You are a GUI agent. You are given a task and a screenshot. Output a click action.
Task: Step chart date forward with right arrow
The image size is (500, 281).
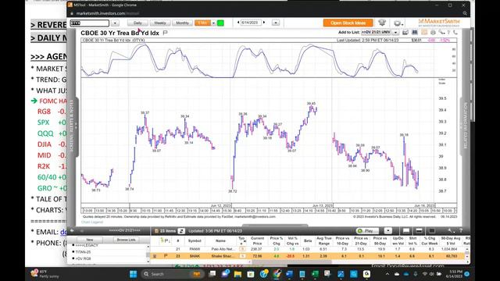coord(264,23)
